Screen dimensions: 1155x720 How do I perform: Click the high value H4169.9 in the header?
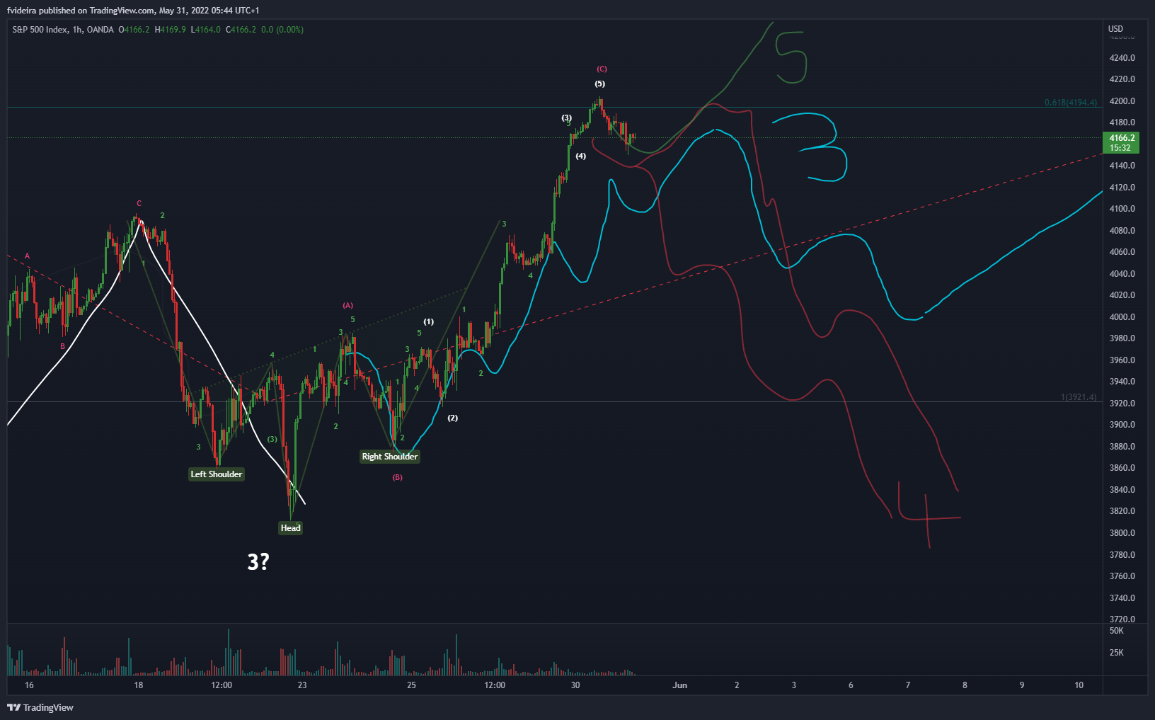171,30
